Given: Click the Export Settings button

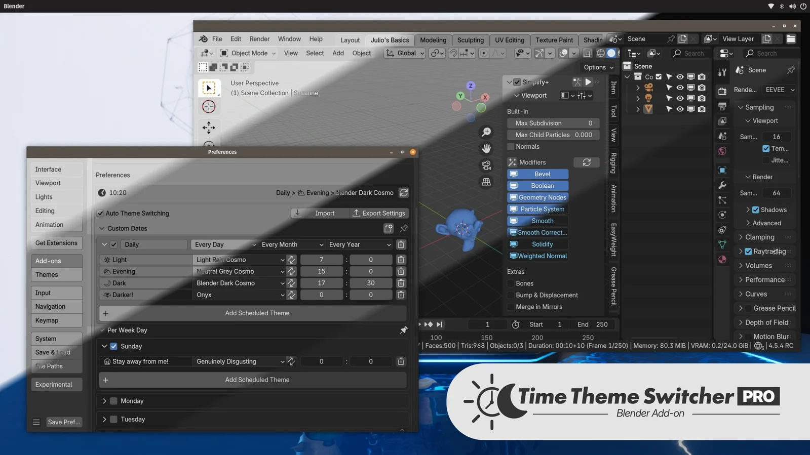Looking at the screenshot, I should [x=379, y=213].
